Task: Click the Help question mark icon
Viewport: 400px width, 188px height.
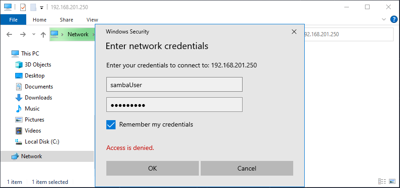Action: [394, 20]
